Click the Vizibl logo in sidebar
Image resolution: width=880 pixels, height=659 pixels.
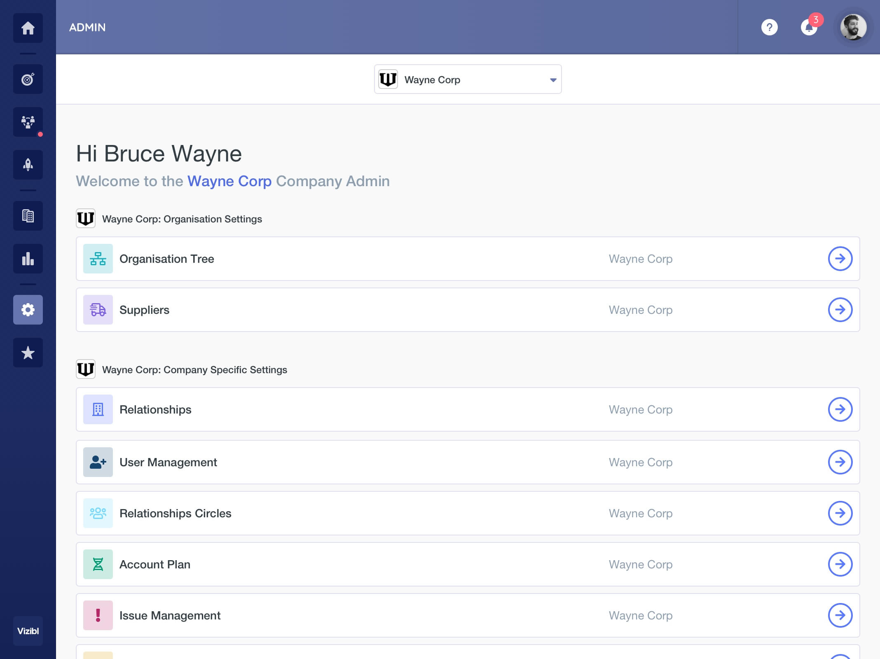pyautogui.click(x=28, y=631)
